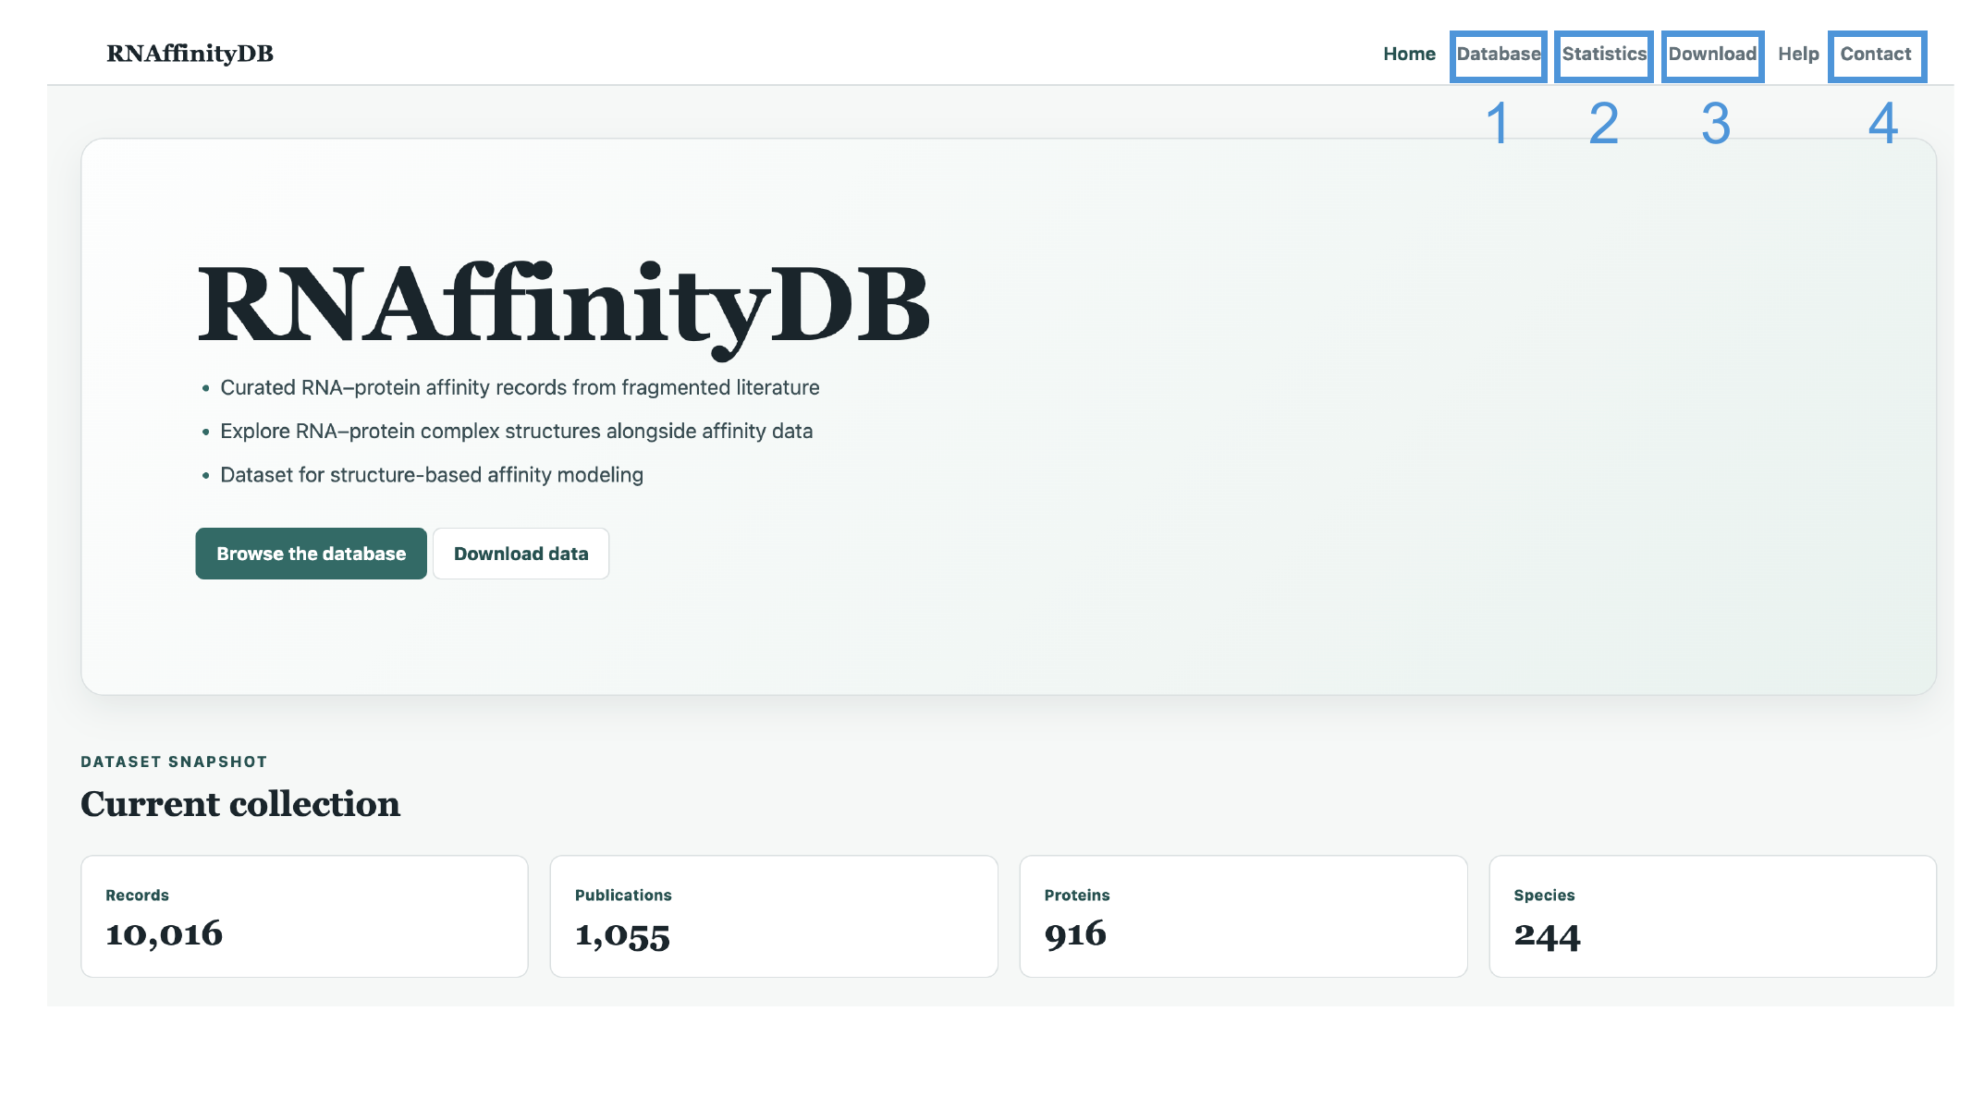Screen dimensions: 1972x1109
Task: Select the Publications 1,055 card
Action: (774, 916)
